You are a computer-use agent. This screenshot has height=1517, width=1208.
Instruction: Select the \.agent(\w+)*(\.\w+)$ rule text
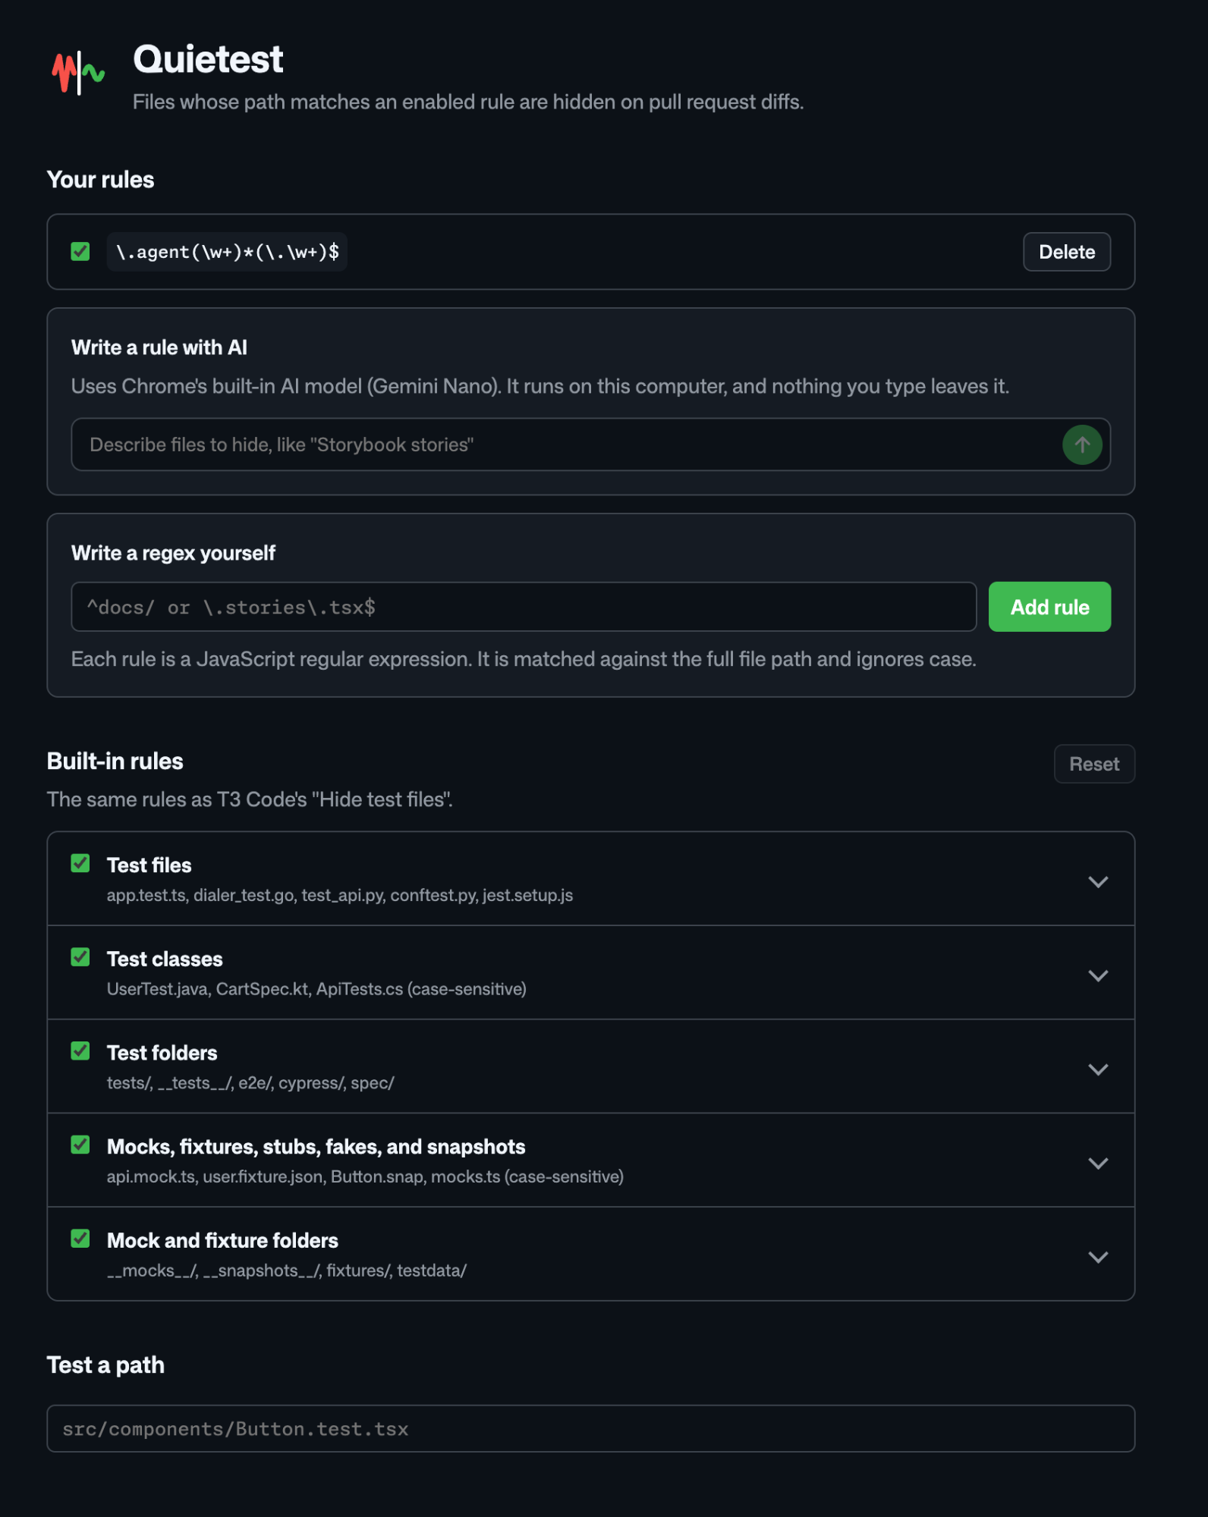227,252
